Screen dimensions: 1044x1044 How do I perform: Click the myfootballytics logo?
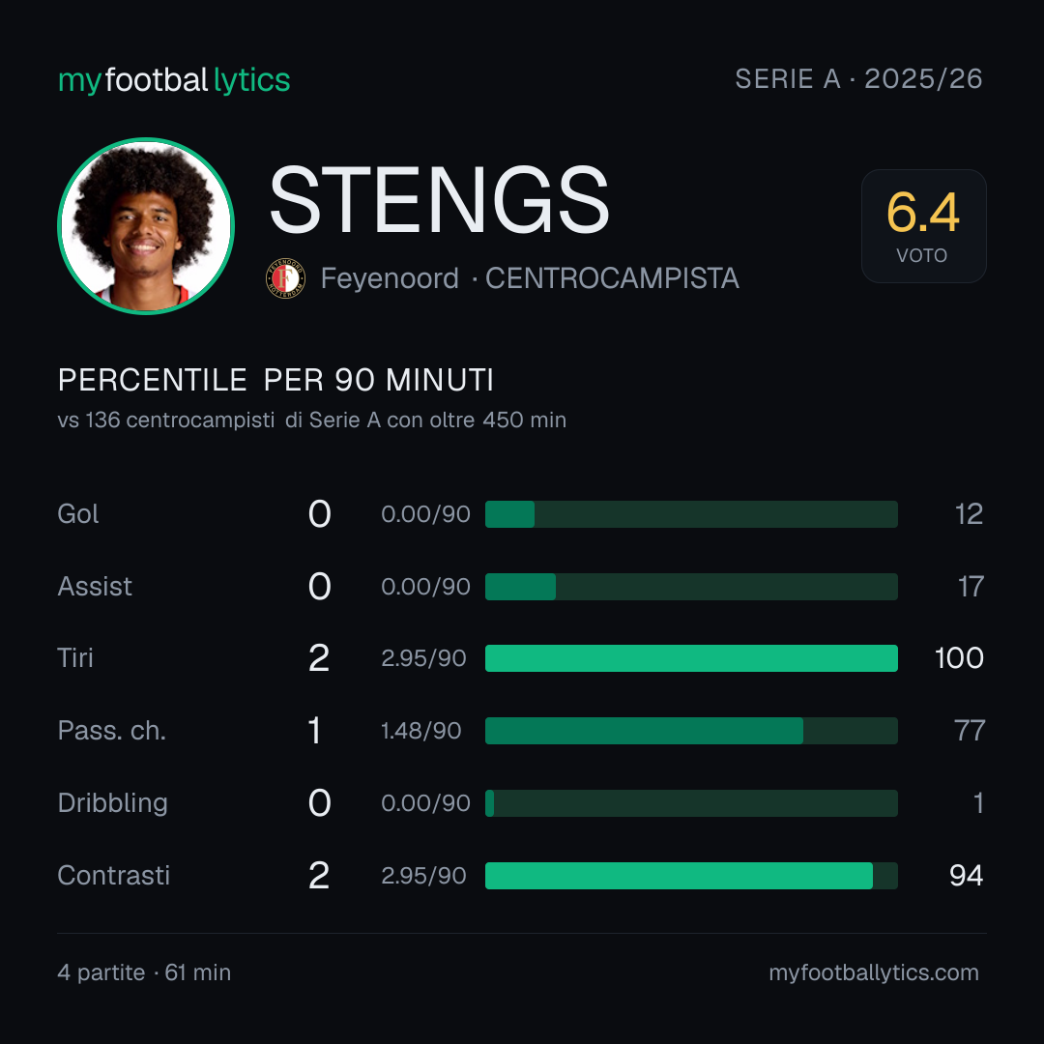[174, 80]
